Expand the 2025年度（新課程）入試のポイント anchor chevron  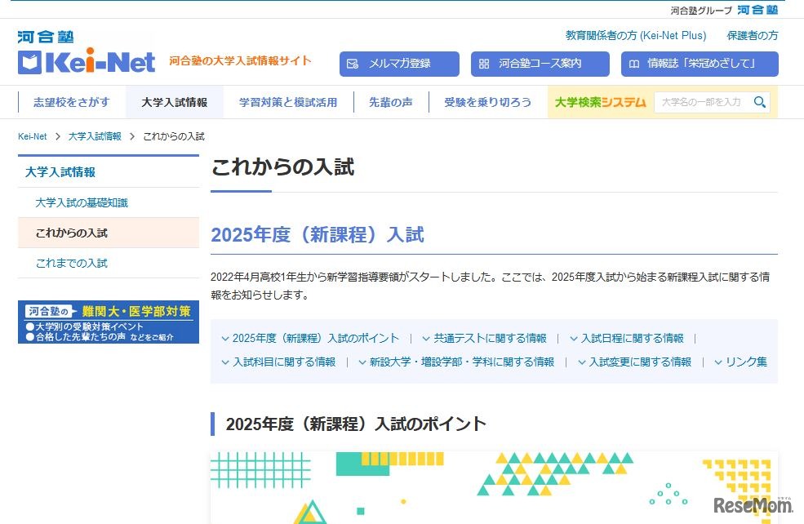click(227, 337)
